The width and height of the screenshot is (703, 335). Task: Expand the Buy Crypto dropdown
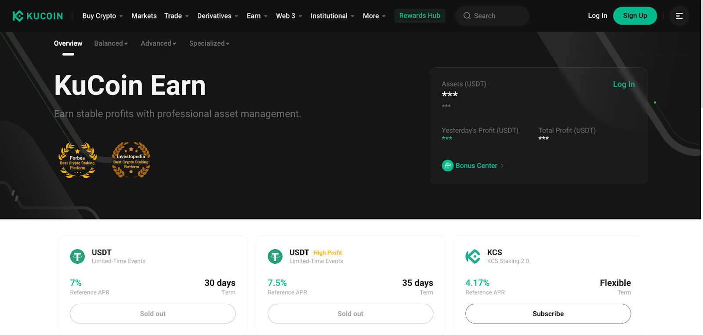102,16
